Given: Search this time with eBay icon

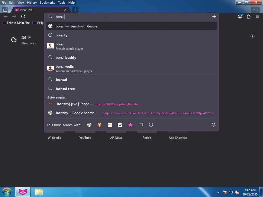Looking at the screenshot, I should point(110,125).
